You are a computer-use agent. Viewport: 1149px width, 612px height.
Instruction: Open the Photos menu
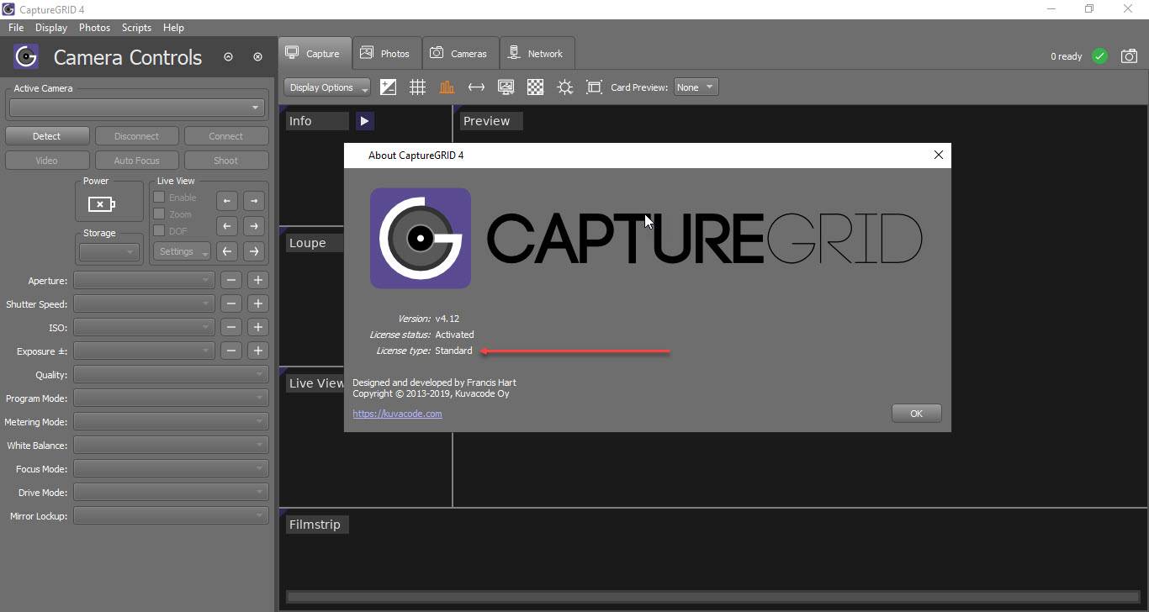point(95,28)
